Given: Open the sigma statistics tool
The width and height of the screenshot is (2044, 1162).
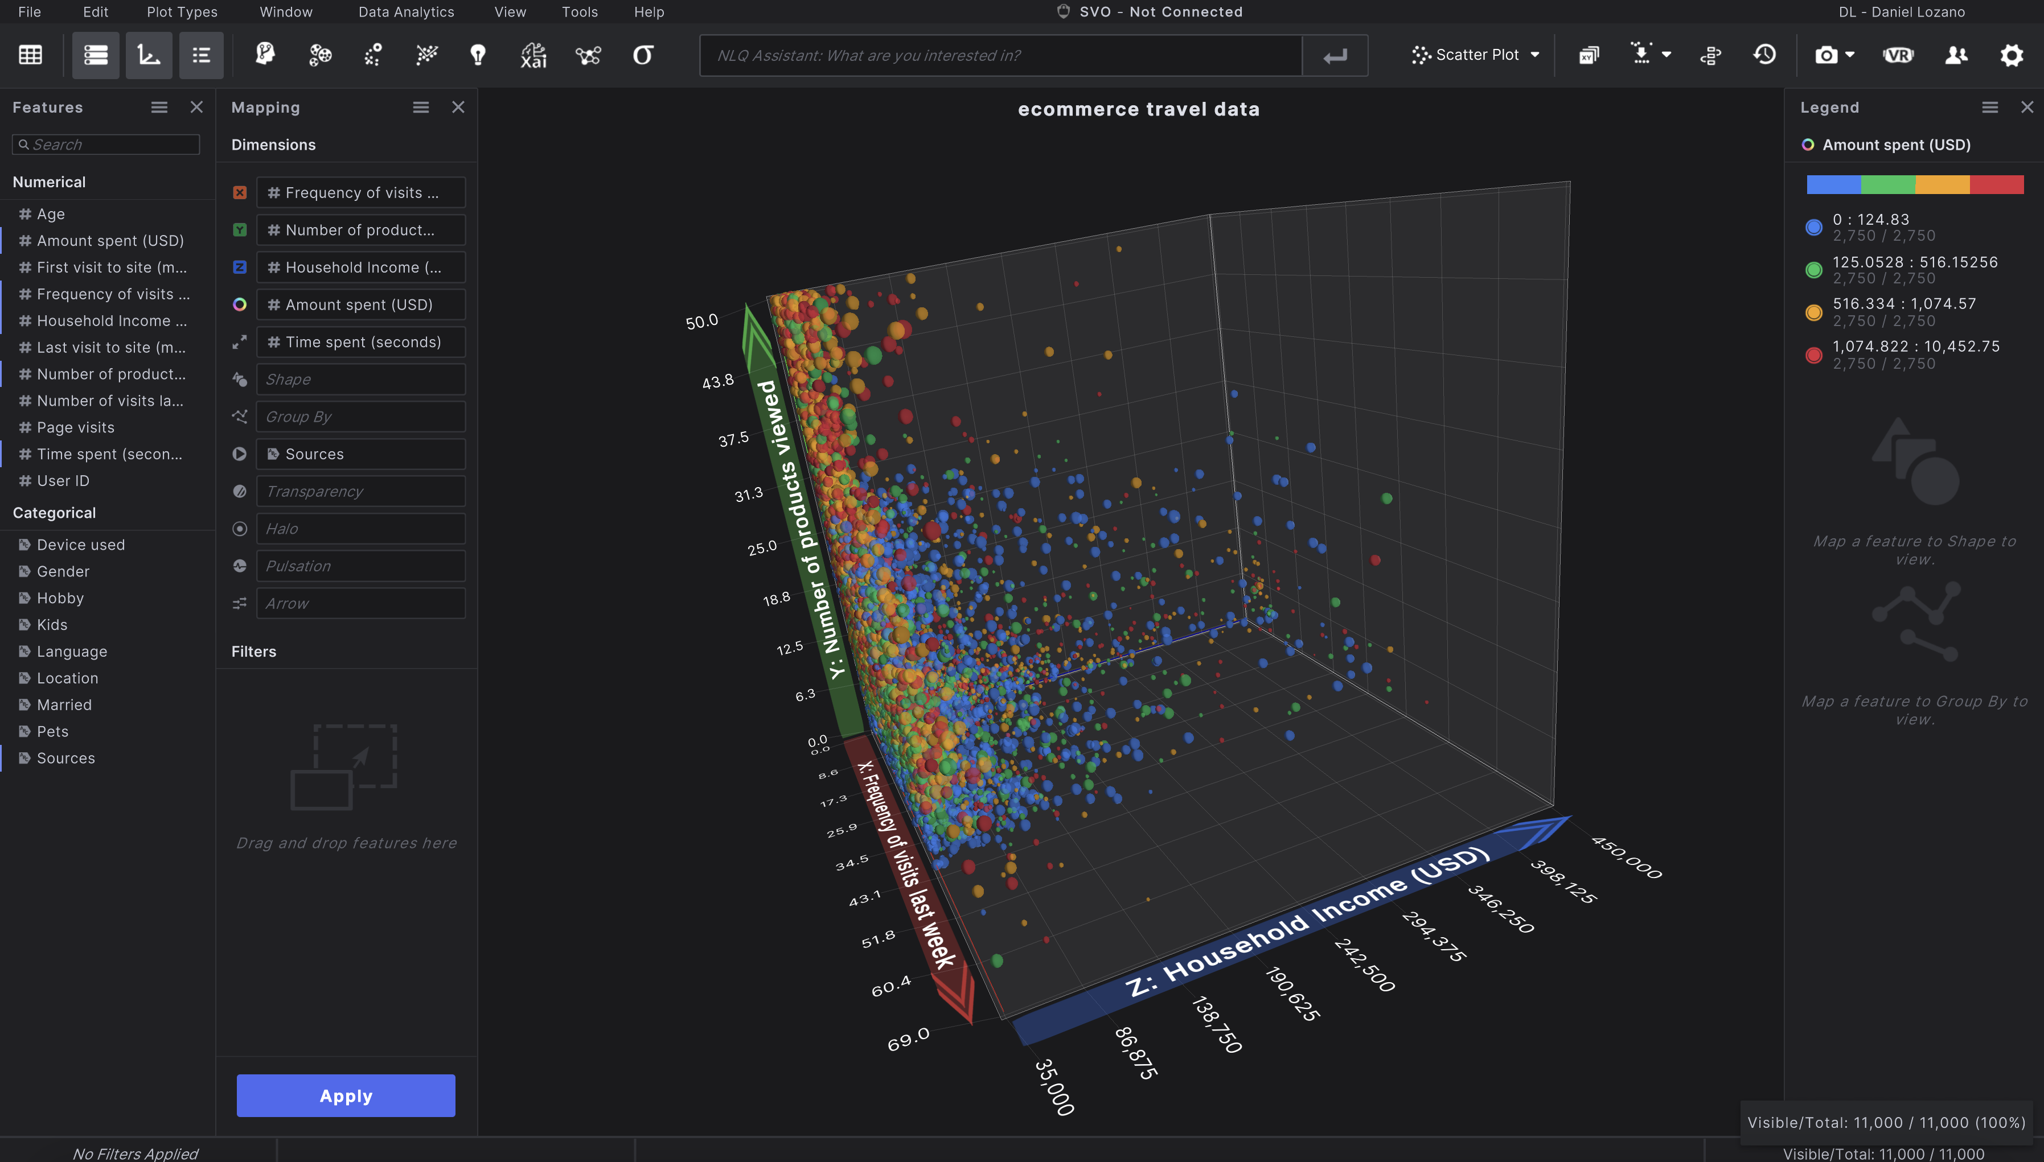Looking at the screenshot, I should pyautogui.click(x=643, y=55).
